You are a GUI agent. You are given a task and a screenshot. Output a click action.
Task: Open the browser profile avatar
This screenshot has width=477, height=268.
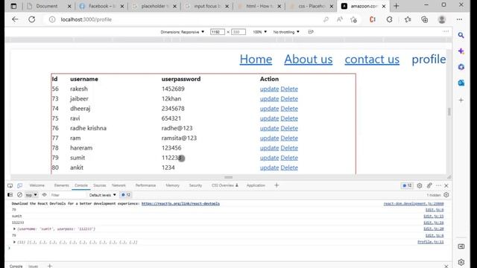[442, 19]
